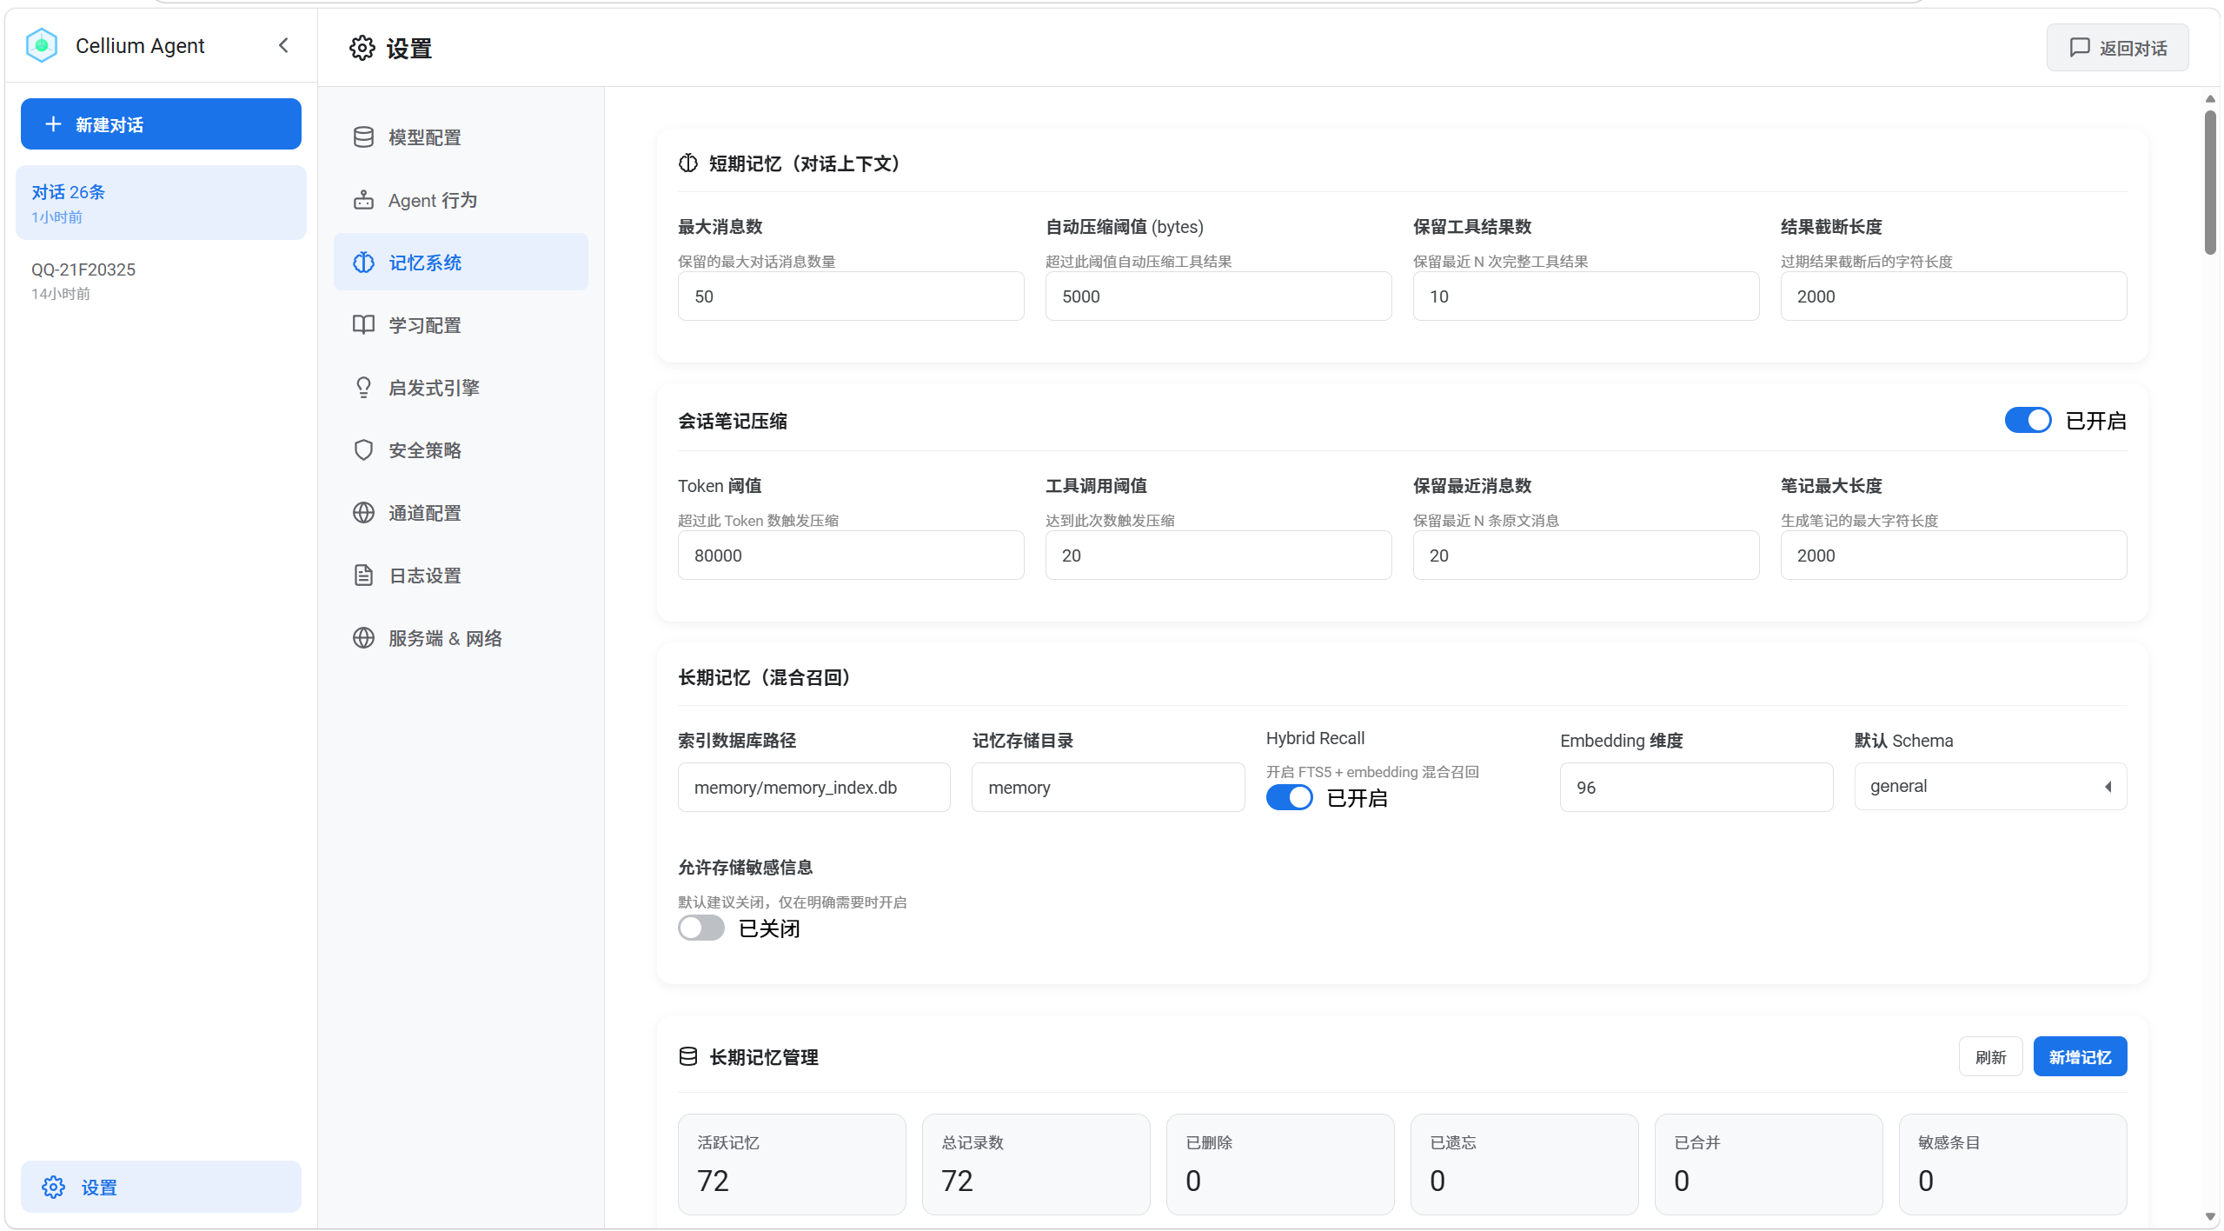Collapse the sidebar with the chevron arrow
This screenshot has width=2224, height=1231.
(283, 45)
